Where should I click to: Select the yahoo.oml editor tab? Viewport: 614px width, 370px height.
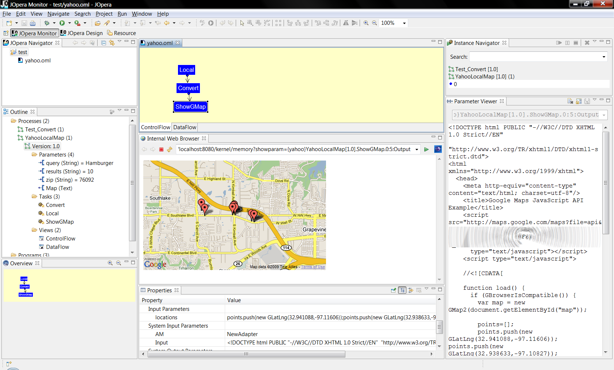pyautogui.click(x=160, y=43)
